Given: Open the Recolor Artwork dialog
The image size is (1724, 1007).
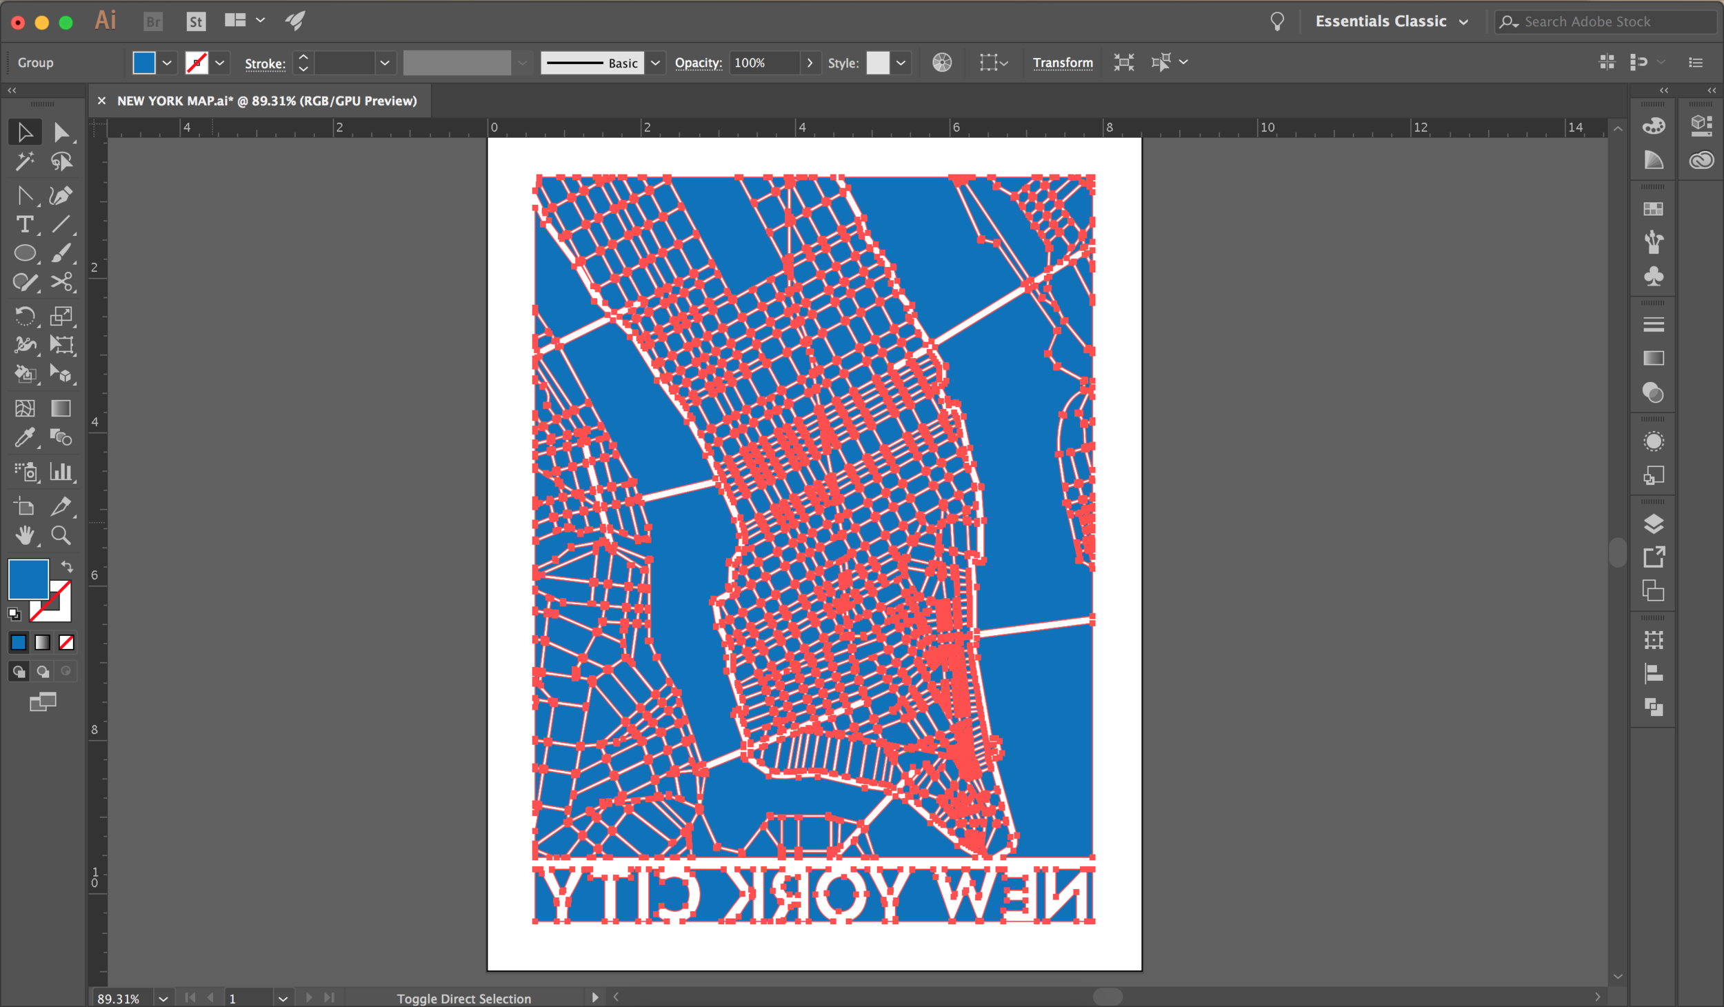Looking at the screenshot, I should [942, 63].
